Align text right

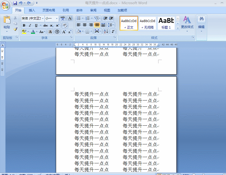pyautogui.click(x=91, y=25)
